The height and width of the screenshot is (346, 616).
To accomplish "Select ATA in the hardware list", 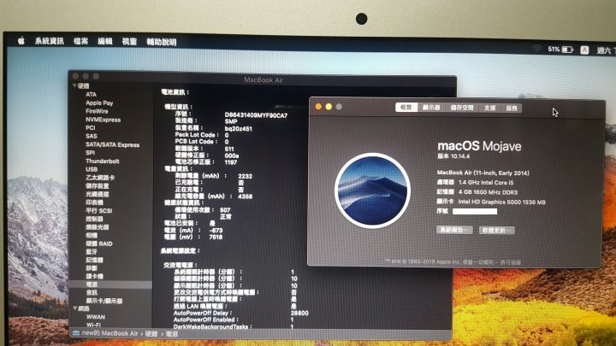I will (x=92, y=95).
